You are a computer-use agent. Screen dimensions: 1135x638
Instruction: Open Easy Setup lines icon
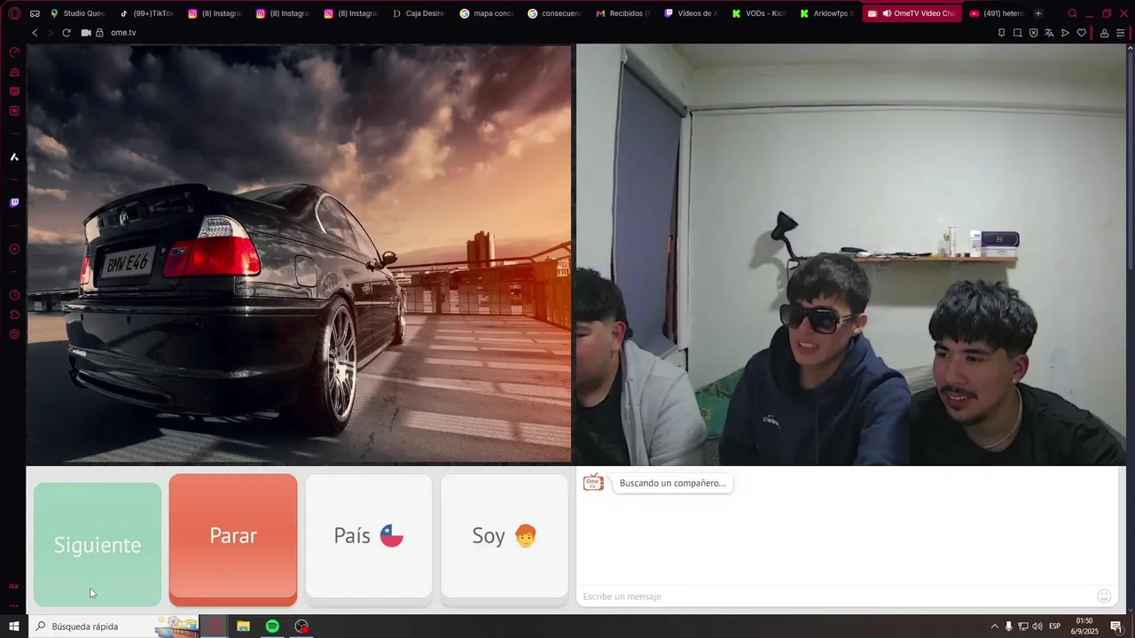point(1121,33)
